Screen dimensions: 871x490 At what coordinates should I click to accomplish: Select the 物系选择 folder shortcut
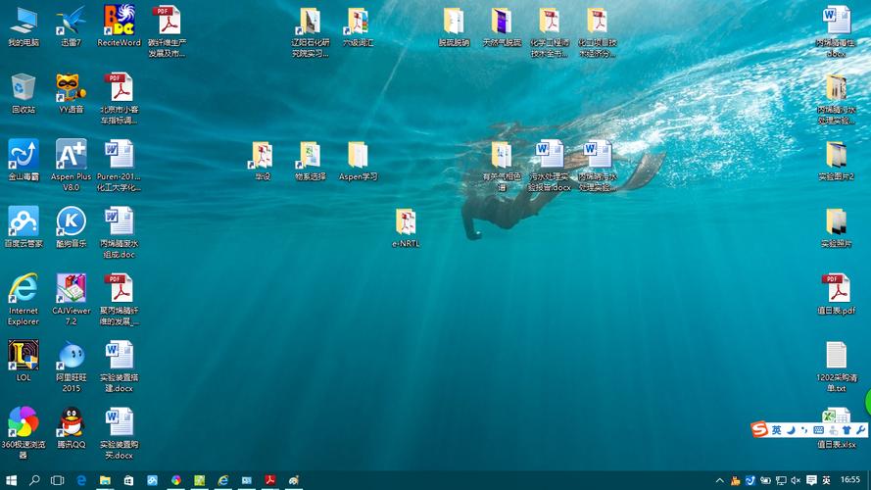coord(310,160)
